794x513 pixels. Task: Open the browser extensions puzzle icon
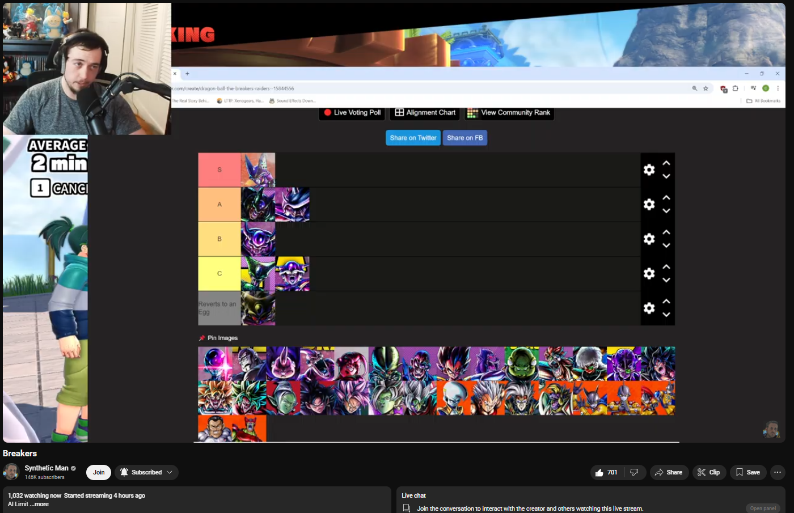pos(736,88)
